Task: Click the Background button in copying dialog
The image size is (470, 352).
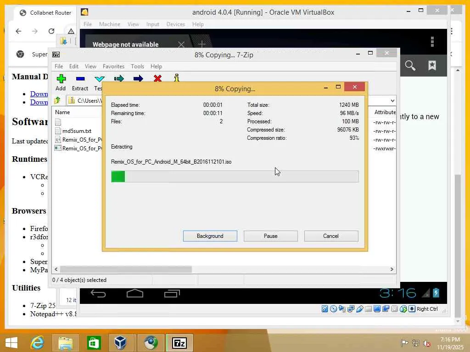Action: [210, 236]
